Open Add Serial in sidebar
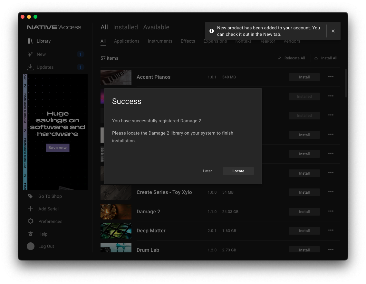Image resolution: width=366 pixels, height=284 pixels. (48, 209)
